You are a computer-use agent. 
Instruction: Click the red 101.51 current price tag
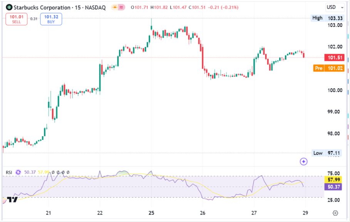point(335,58)
